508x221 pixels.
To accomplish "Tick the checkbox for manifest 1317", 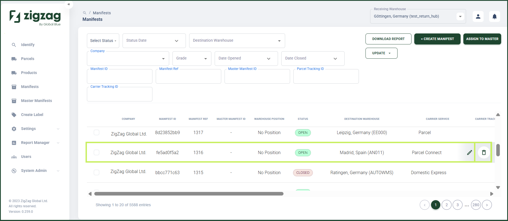I will pos(97,132).
